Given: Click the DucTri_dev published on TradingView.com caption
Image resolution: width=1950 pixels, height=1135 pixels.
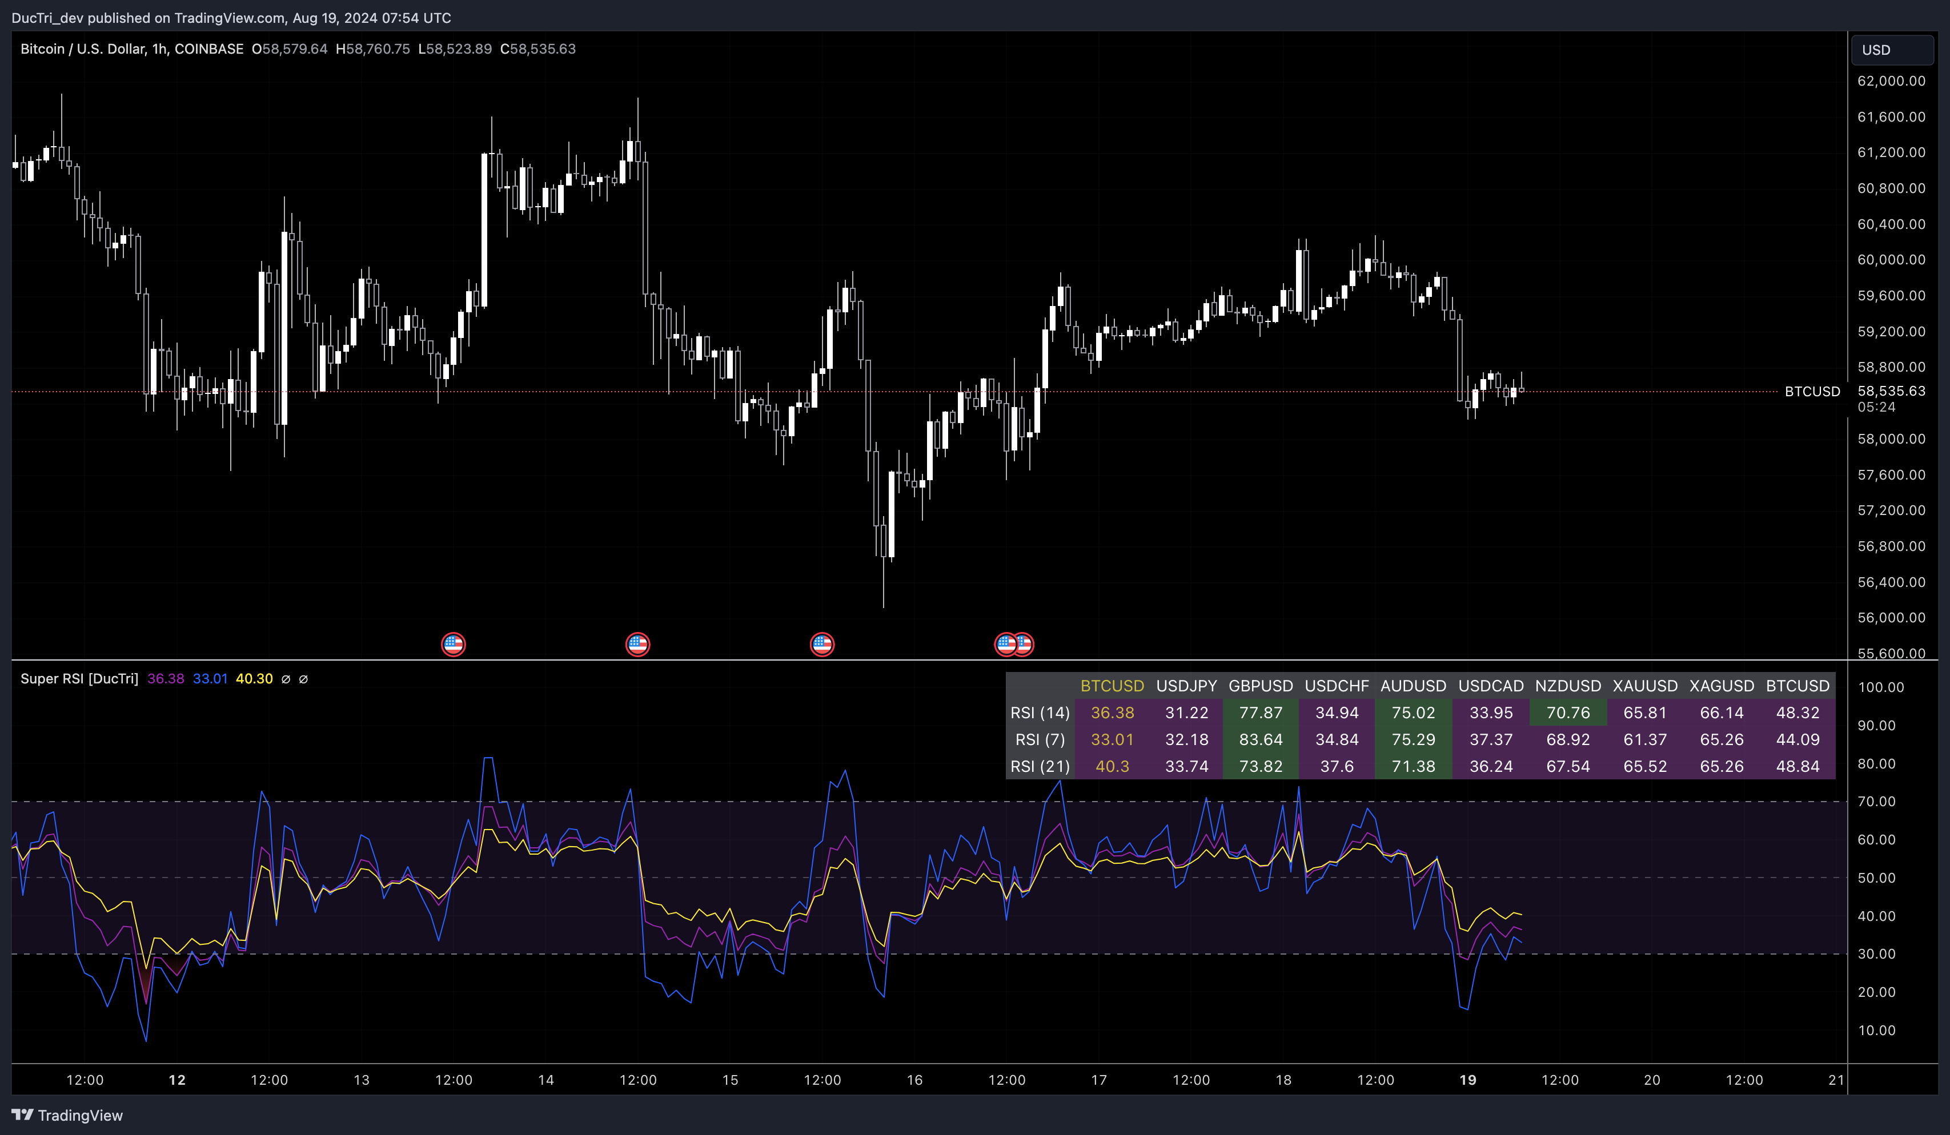Looking at the screenshot, I should point(231,17).
